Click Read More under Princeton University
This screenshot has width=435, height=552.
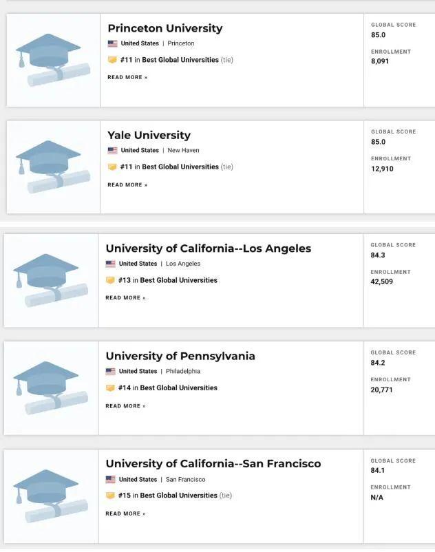pyautogui.click(x=127, y=77)
